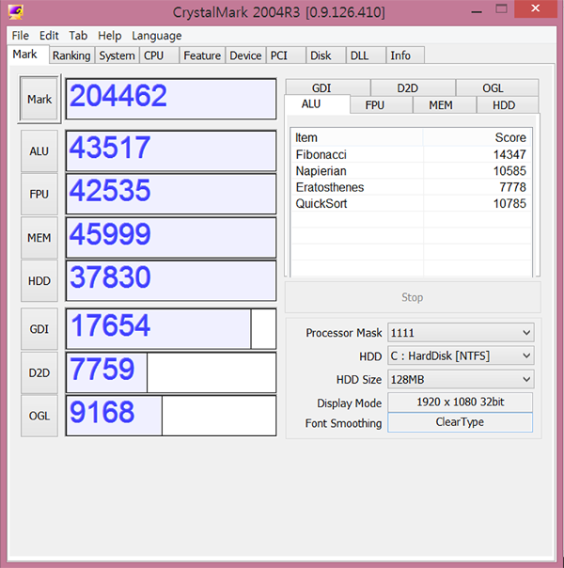Expand the HDD drive dropdown
This screenshot has width=564, height=568.
pos(461,356)
